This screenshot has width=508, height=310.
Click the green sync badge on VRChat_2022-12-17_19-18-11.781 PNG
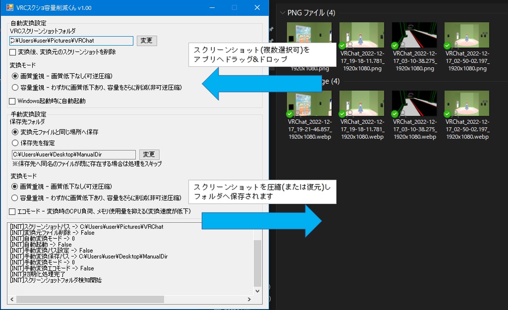342,45
